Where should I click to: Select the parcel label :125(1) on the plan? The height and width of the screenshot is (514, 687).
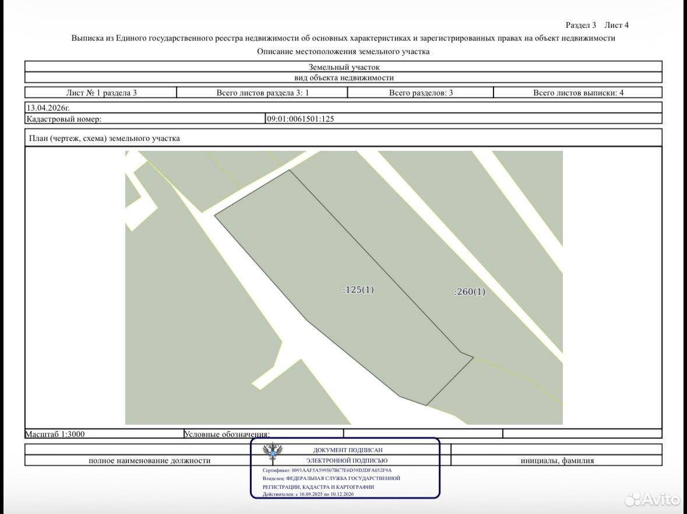tap(358, 290)
